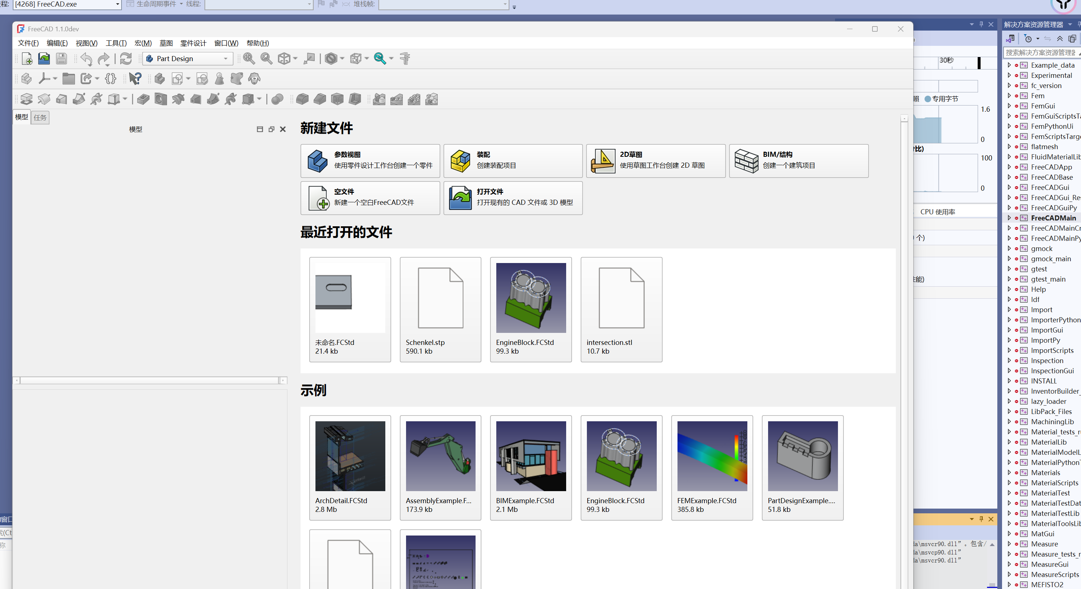Click the sheep-head icon in toolbar
Screen dimensions: 1081x589
[254, 79]
